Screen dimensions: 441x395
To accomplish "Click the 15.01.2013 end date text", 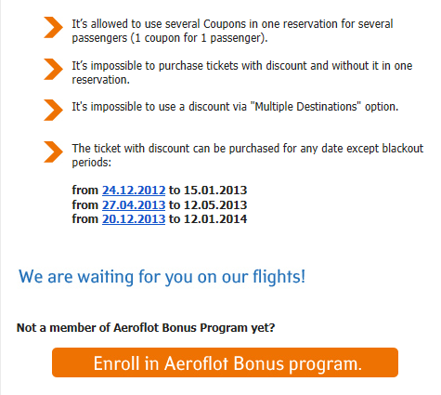I will click(215, 191).
